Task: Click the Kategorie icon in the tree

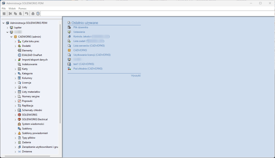Action: [19, 73]
